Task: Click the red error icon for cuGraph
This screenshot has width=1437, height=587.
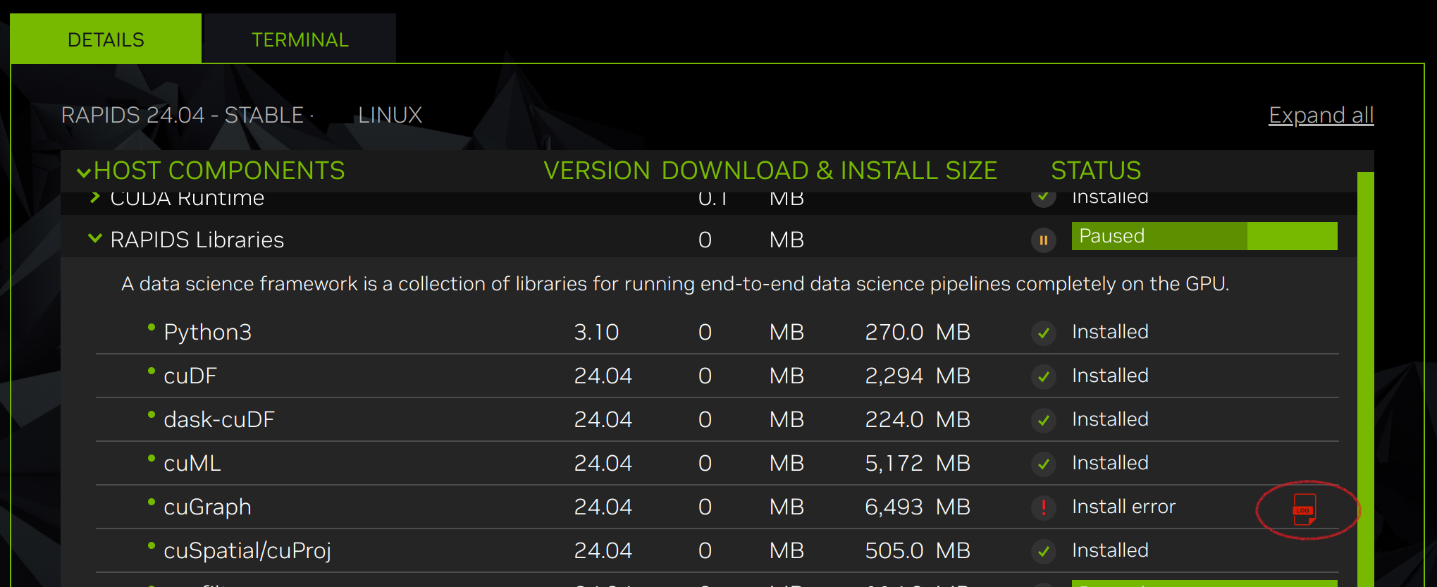Action: [1043, 507]
